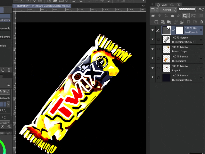The height and width of the screenshot is (154, 205).
Task: Select the Photo 1 Copy layer
Action: [183, 49]
